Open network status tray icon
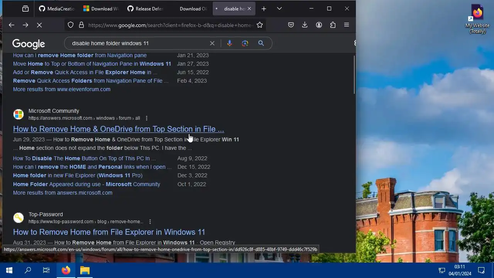This screenshot has height=278, width=494. point(442,270)
